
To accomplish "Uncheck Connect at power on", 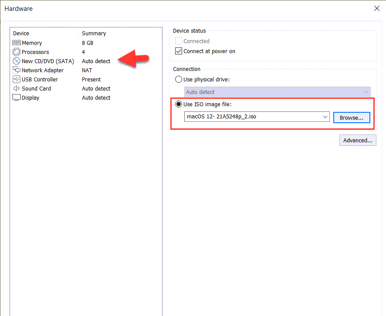I will pos(179,51).
